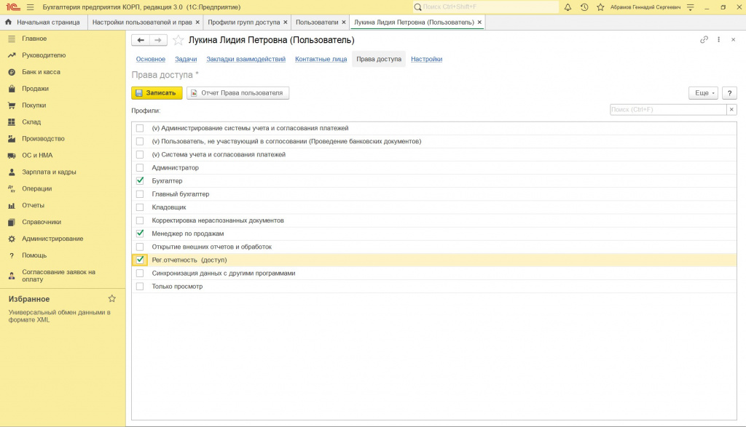Select Права доступа form tab
The height and width of the screenshot is (427, 746).
click(379, 59)
